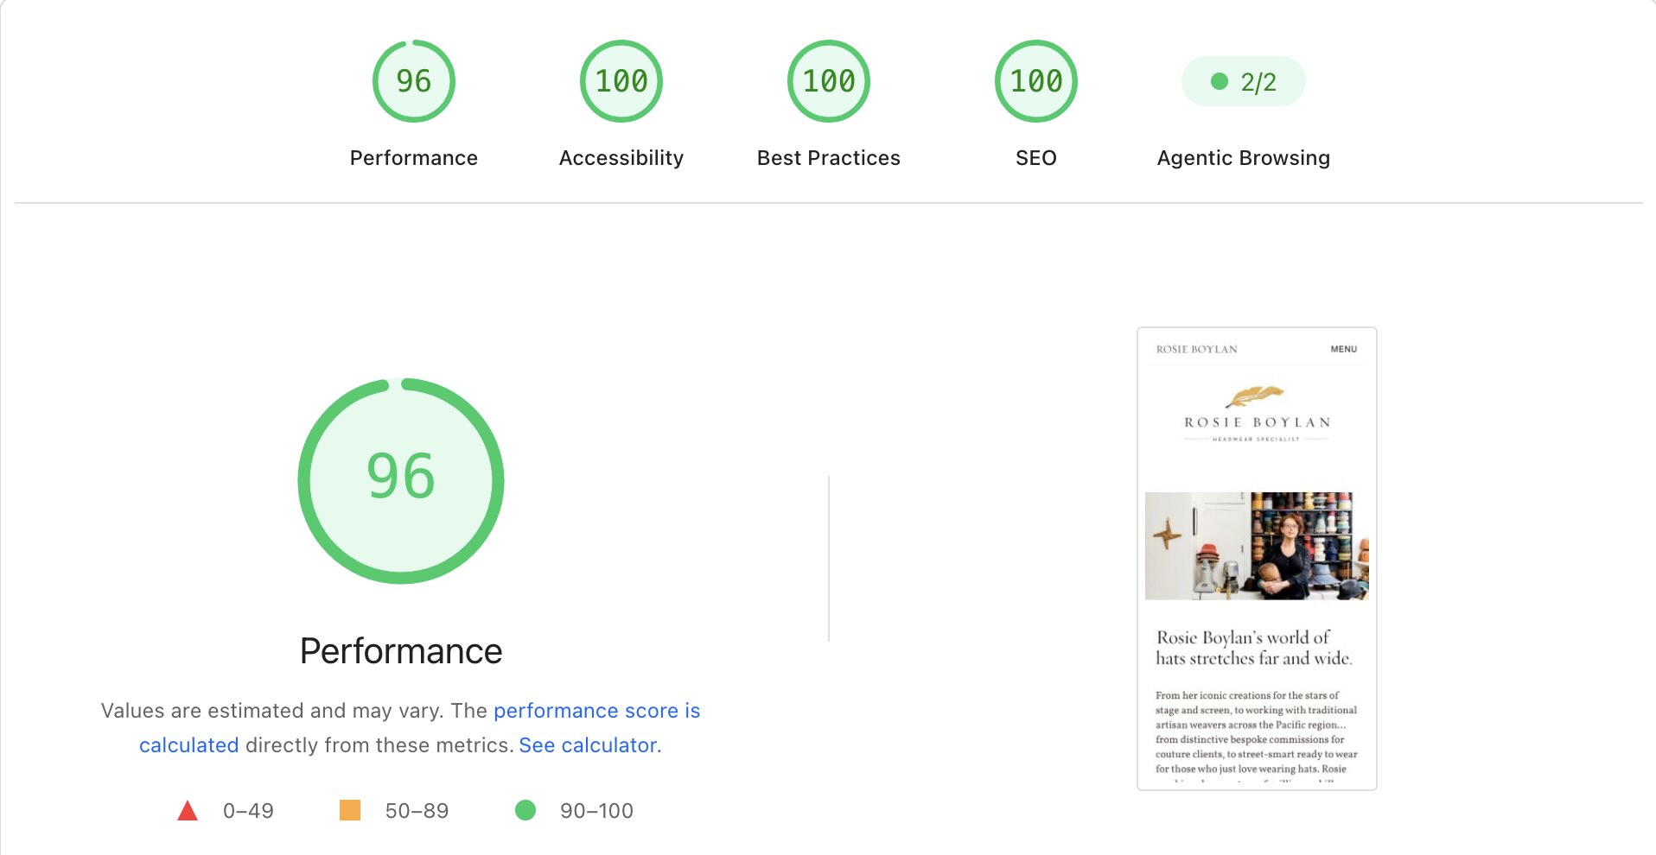1656x855 pixels.
Task: Click the Performance label under top gauge
Action: click(x=414, y=158)
